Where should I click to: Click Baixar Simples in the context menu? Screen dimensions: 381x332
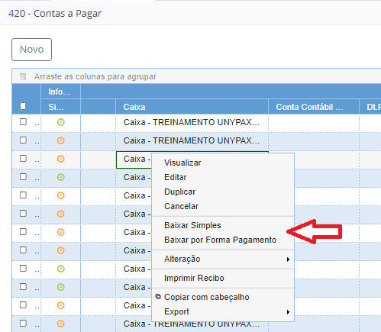point(223,225)
